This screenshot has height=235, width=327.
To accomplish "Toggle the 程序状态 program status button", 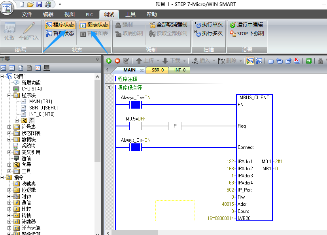I will tap(60, 24).
